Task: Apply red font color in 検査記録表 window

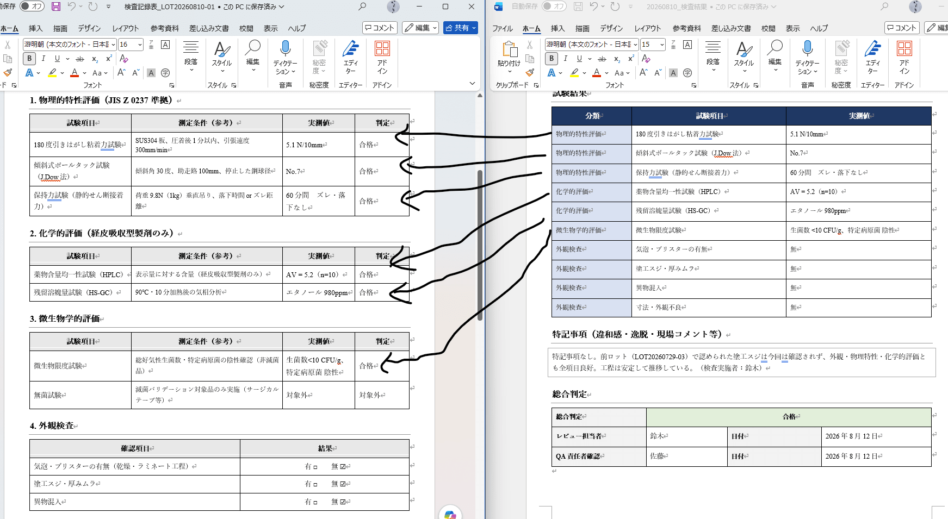Action: pos(75,73)
